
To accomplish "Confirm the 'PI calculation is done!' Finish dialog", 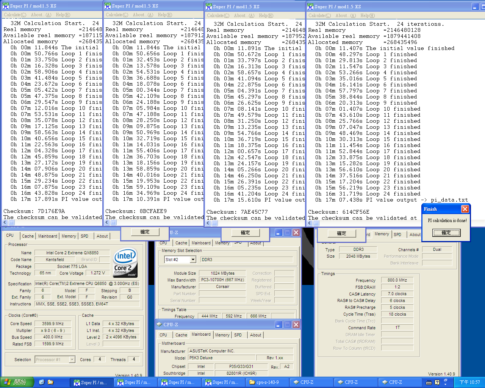I will click(446, 233).
